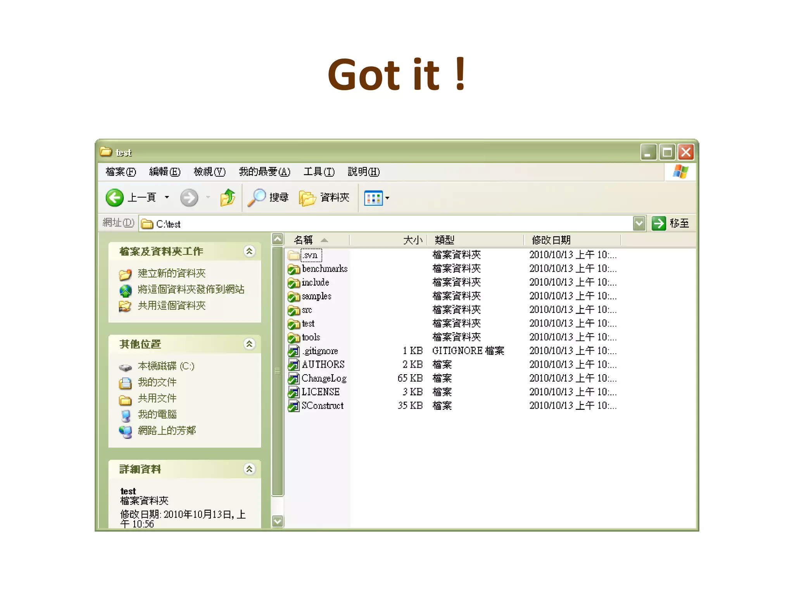Open the 檔案(F) menu
Screen dimensions: 794x595
point(121,172)
